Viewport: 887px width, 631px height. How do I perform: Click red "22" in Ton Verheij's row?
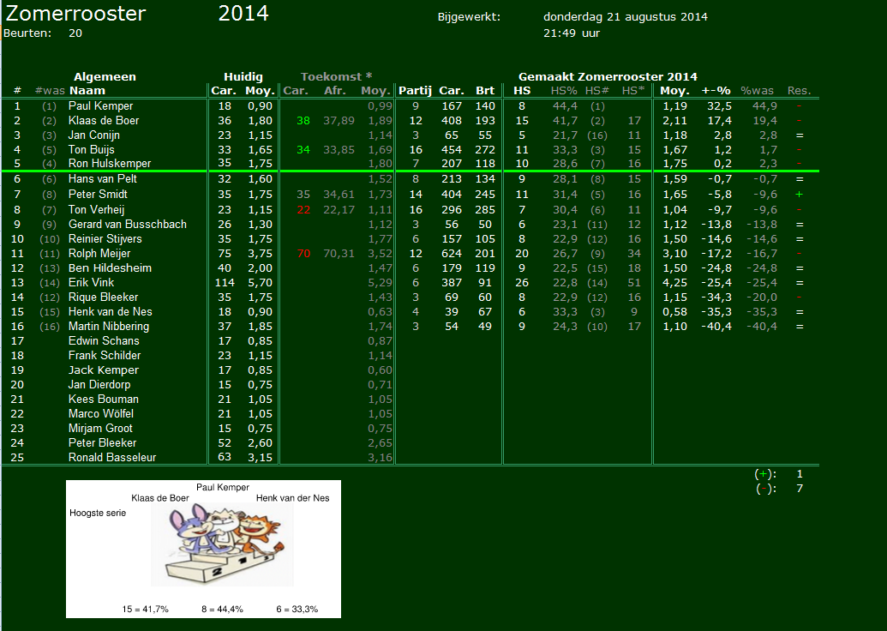point(303,209)
